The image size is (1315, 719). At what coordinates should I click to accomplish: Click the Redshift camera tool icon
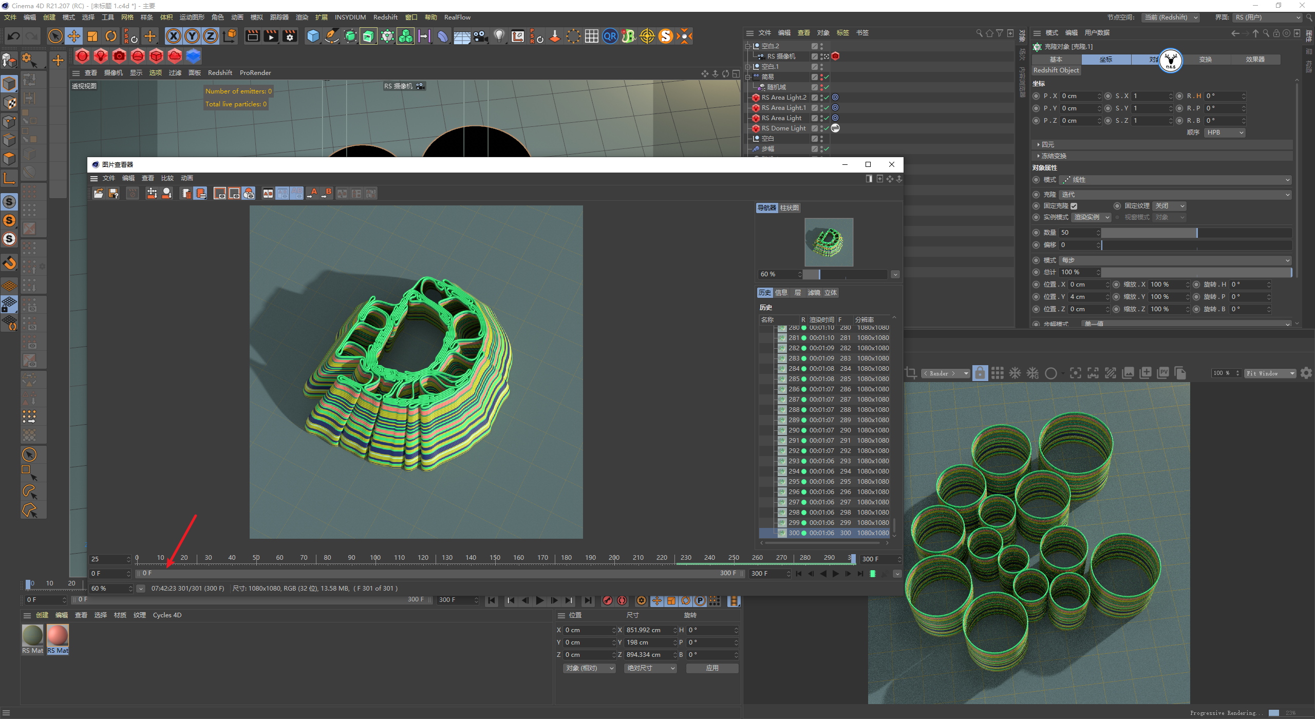[x=119, y=56]
